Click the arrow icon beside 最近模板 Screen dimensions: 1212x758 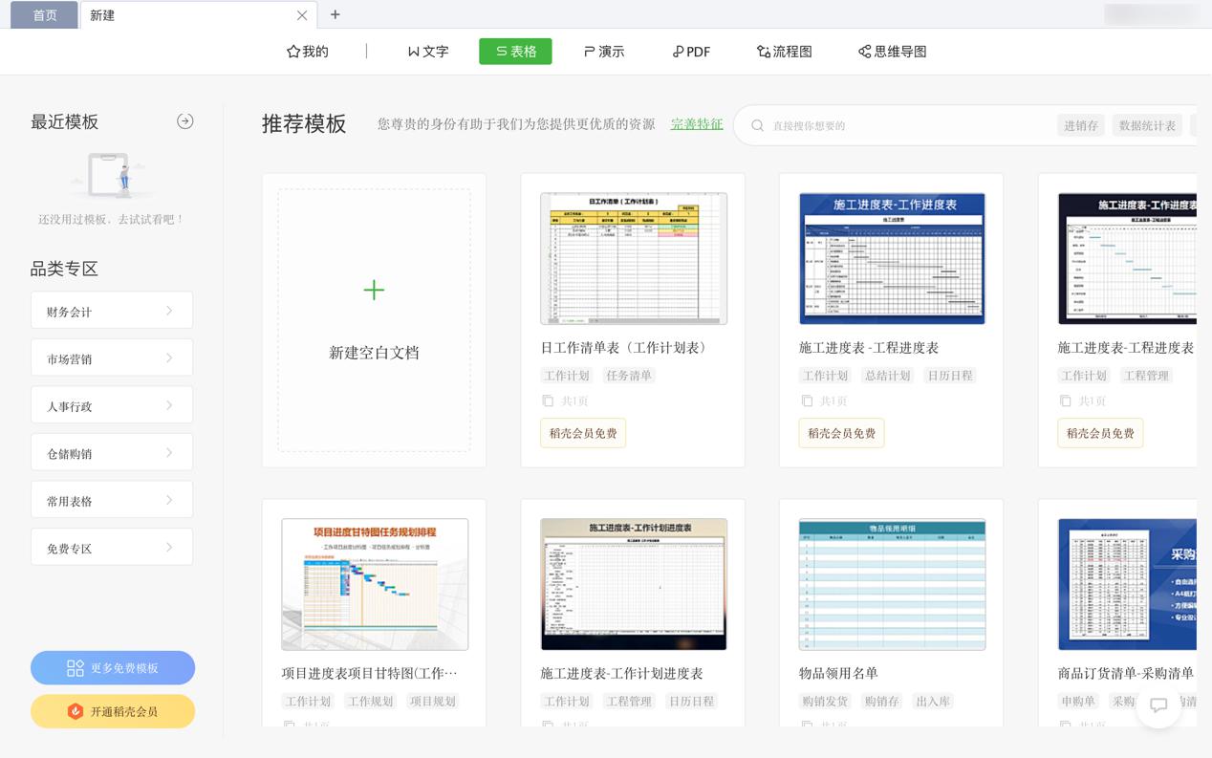tap(185, 121)
